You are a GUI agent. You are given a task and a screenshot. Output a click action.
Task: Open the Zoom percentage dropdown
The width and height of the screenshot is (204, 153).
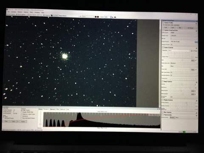(x=108, y=17)
